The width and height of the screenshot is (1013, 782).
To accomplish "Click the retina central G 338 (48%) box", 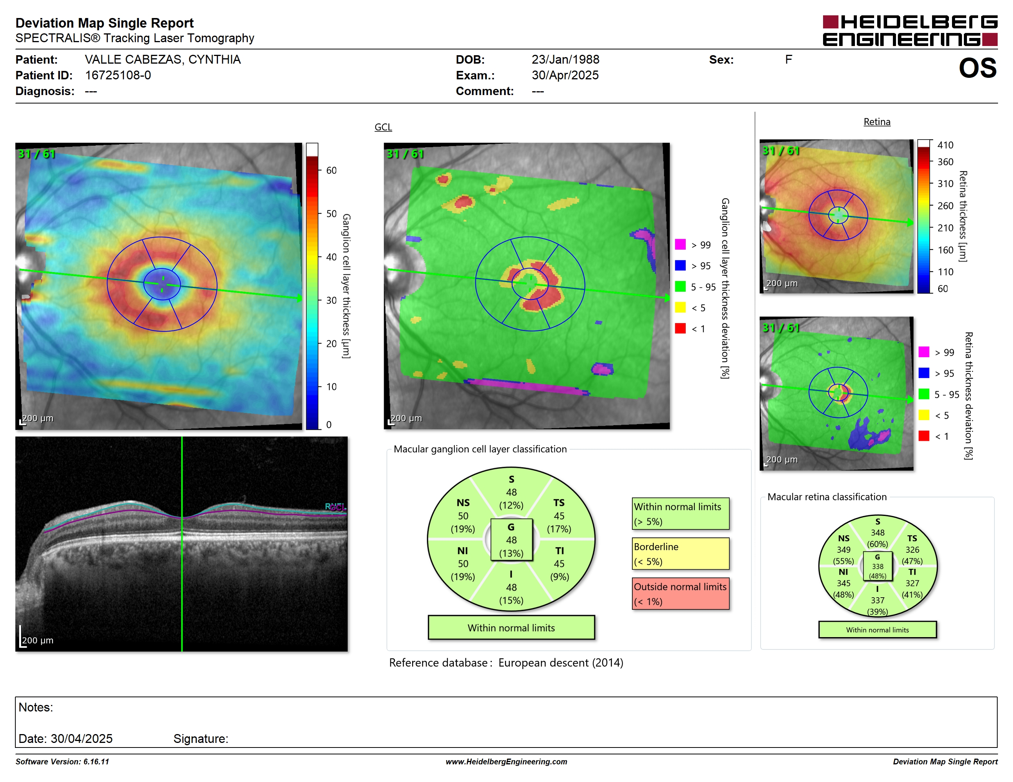I will tap(878, 566).
